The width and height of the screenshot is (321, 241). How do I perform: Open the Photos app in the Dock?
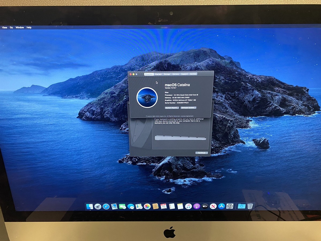(147, 206)
